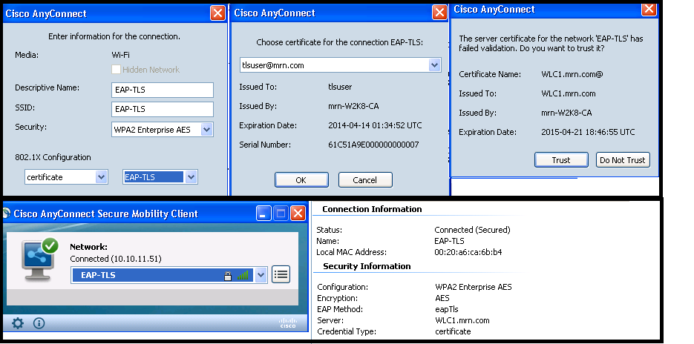
Task: Open the network list button next to EAP-TLS
Action: (x=281, y=275)
